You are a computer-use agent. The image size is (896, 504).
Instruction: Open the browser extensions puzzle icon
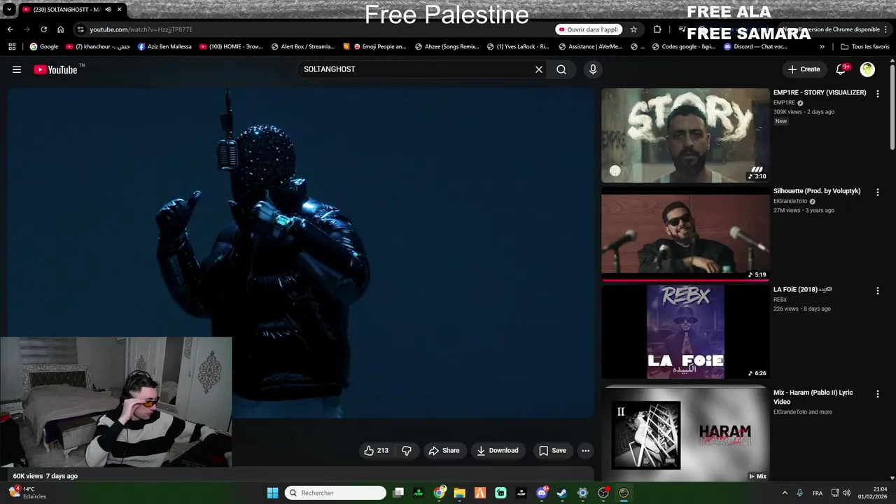(x=657, y=29)
